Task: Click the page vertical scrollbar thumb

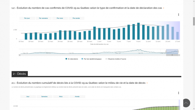Action: point(194,21)
